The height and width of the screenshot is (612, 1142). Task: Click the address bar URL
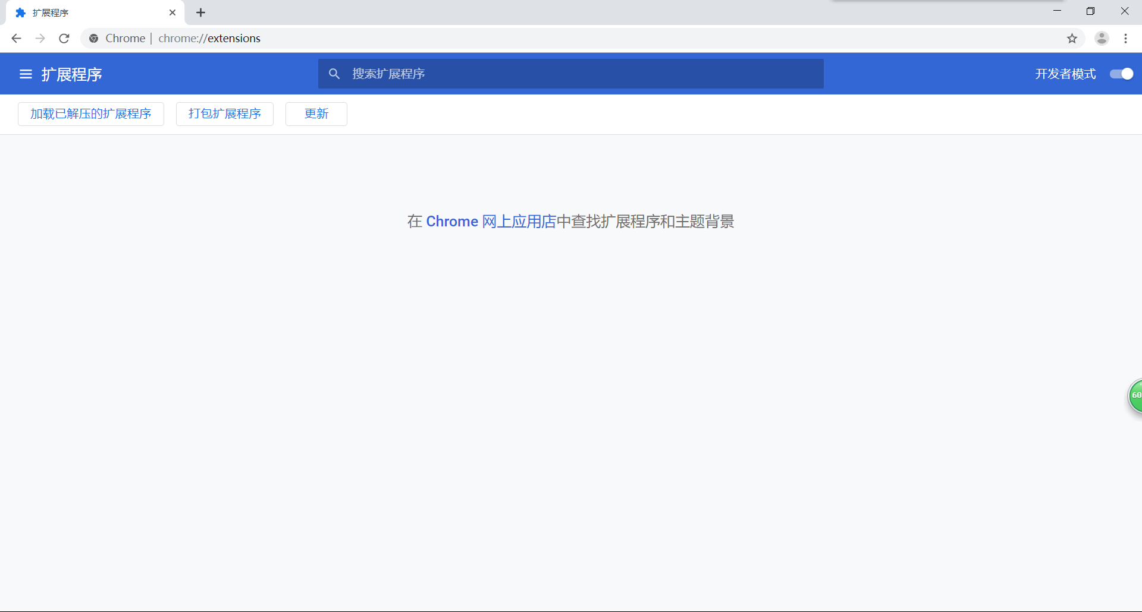209,38
